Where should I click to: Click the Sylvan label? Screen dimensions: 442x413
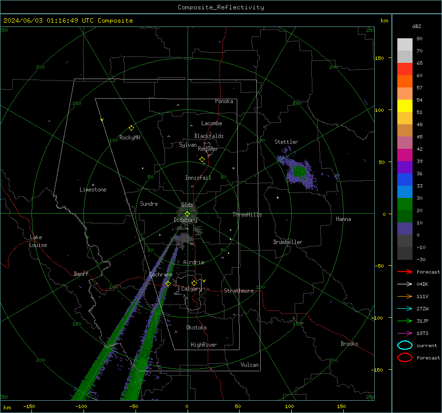(188, 145)
